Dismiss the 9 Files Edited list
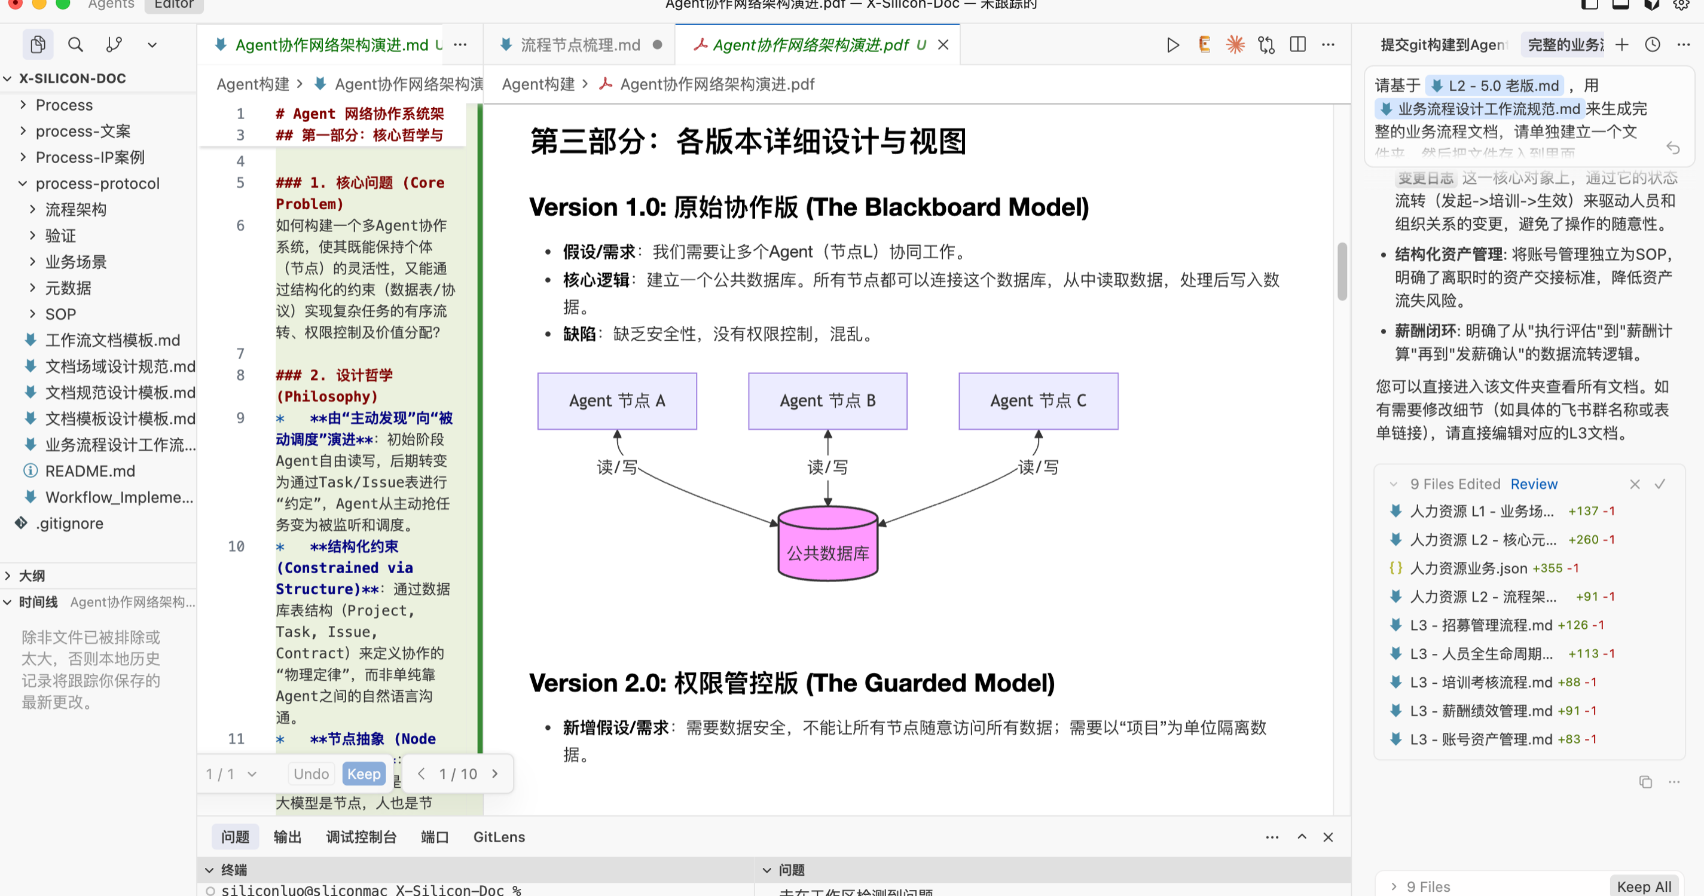The height and width of the screenshot is (896, 1704). pyautogui.click(x=1635, y=484)
